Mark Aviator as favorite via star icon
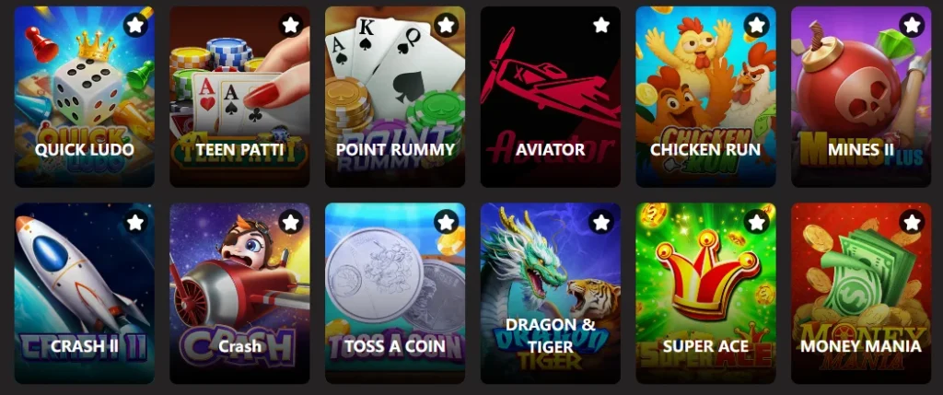 tap(600, 25)
